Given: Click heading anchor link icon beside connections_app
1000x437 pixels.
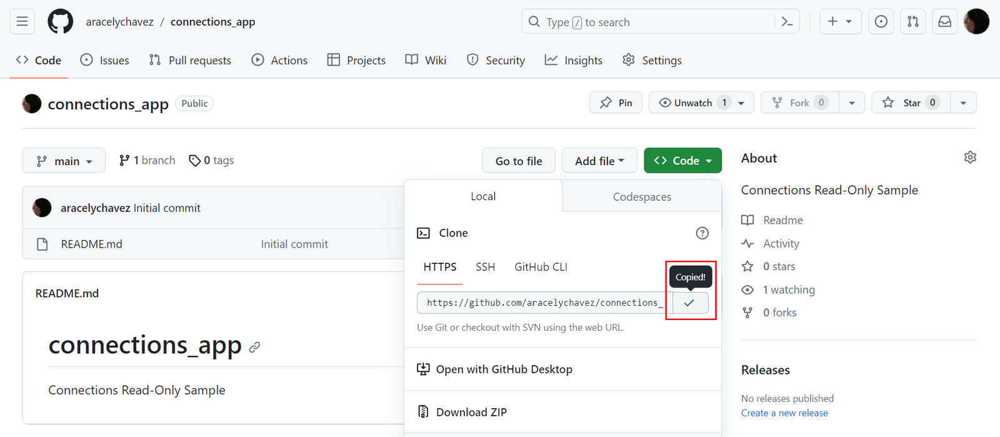Looking at the screenshot, I should (x=254, y=347).
